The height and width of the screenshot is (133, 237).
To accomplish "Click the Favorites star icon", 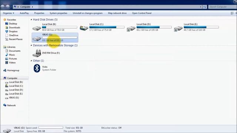I will [5, 20].
